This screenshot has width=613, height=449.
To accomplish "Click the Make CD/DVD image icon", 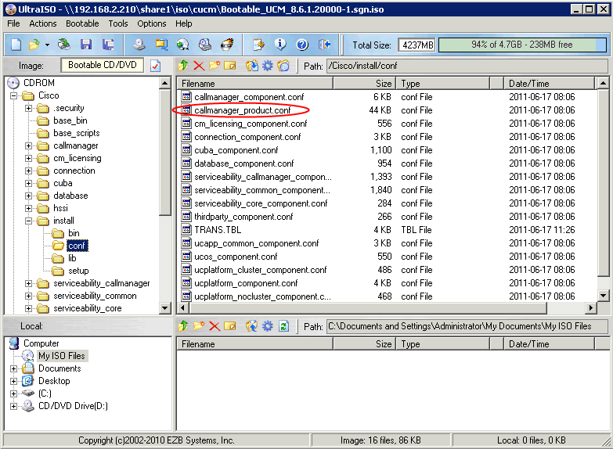I will [139, 45].
